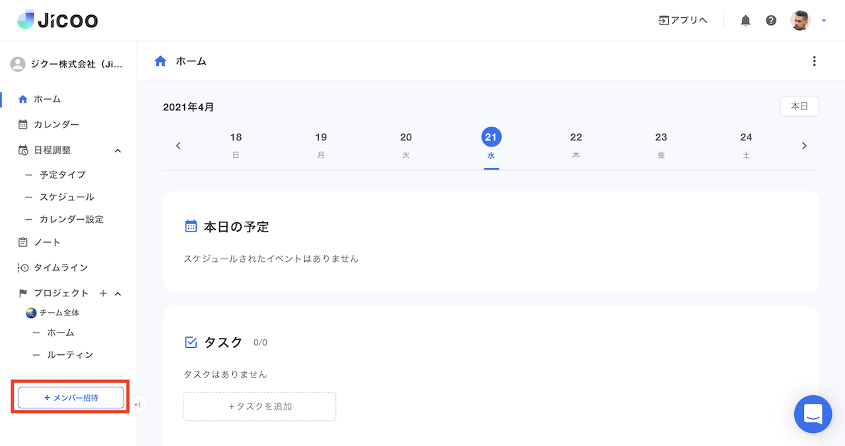
Task: Open タイムライン in sidebar
Action: click(x=60, y=267)
